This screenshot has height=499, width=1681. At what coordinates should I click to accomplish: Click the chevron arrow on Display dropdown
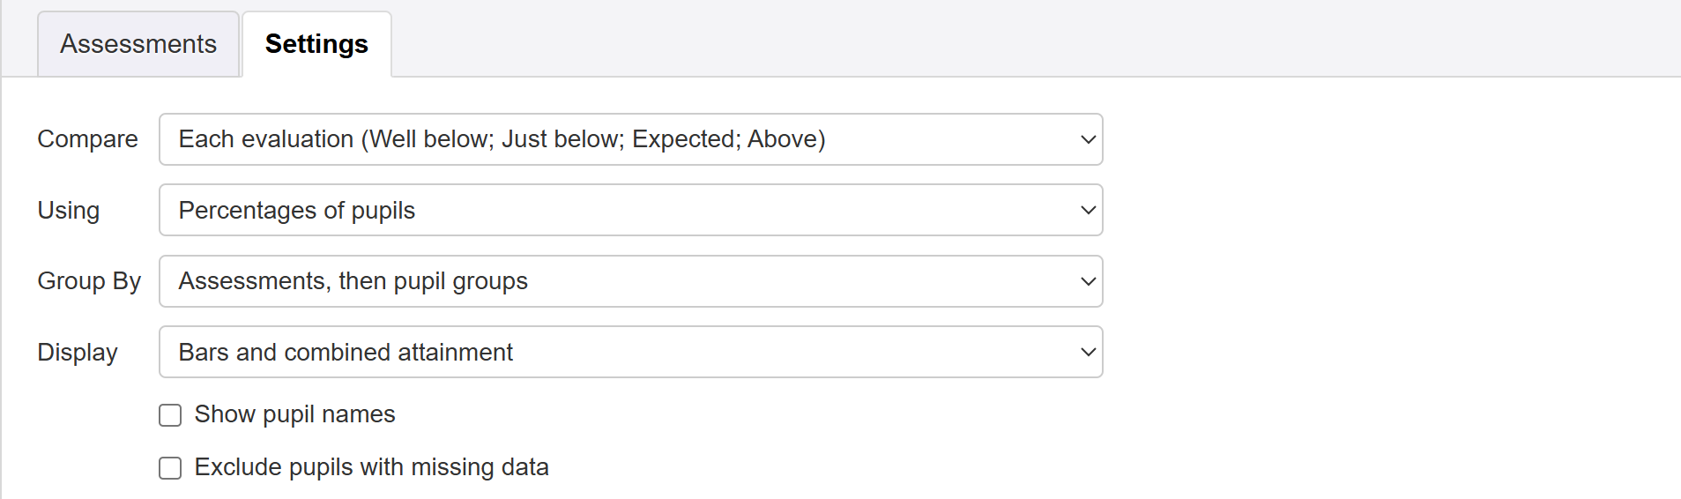coord(1088,352)
